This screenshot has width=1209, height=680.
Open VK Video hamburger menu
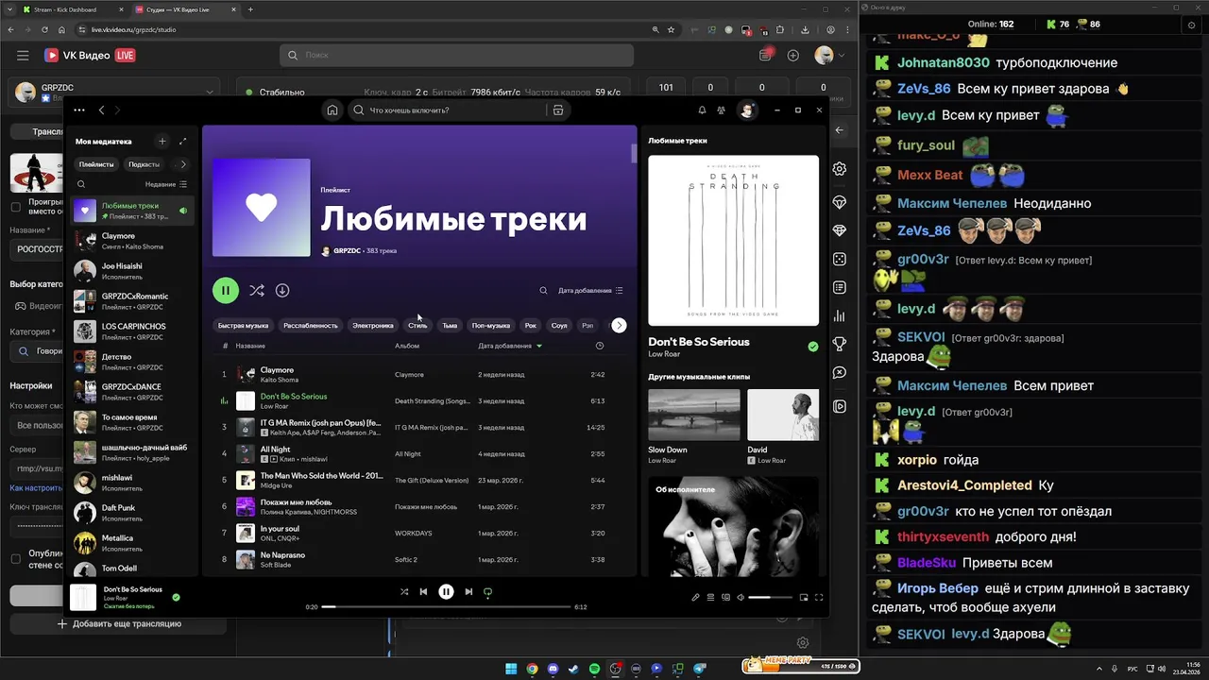click(23, 56)
